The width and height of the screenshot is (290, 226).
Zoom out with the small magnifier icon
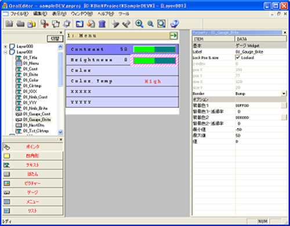[150, 24]
